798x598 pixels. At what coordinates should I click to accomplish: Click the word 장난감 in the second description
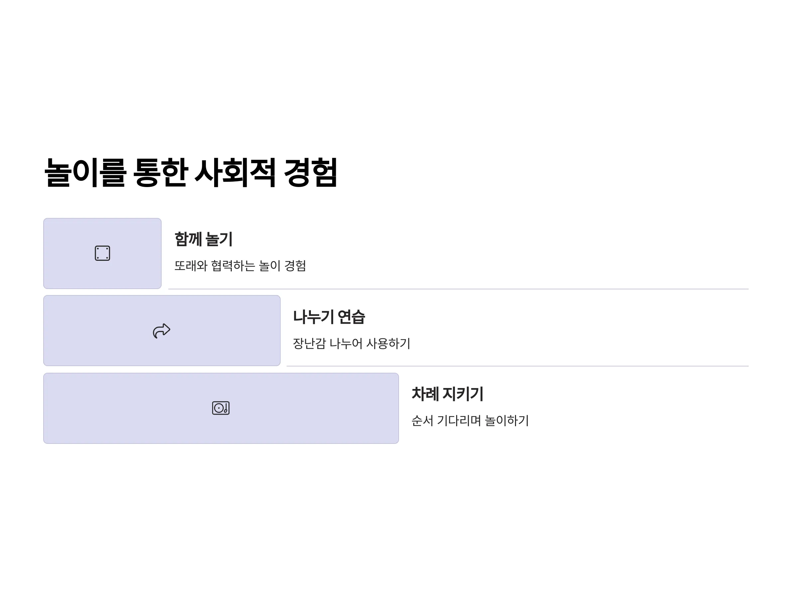click(310, 343)
